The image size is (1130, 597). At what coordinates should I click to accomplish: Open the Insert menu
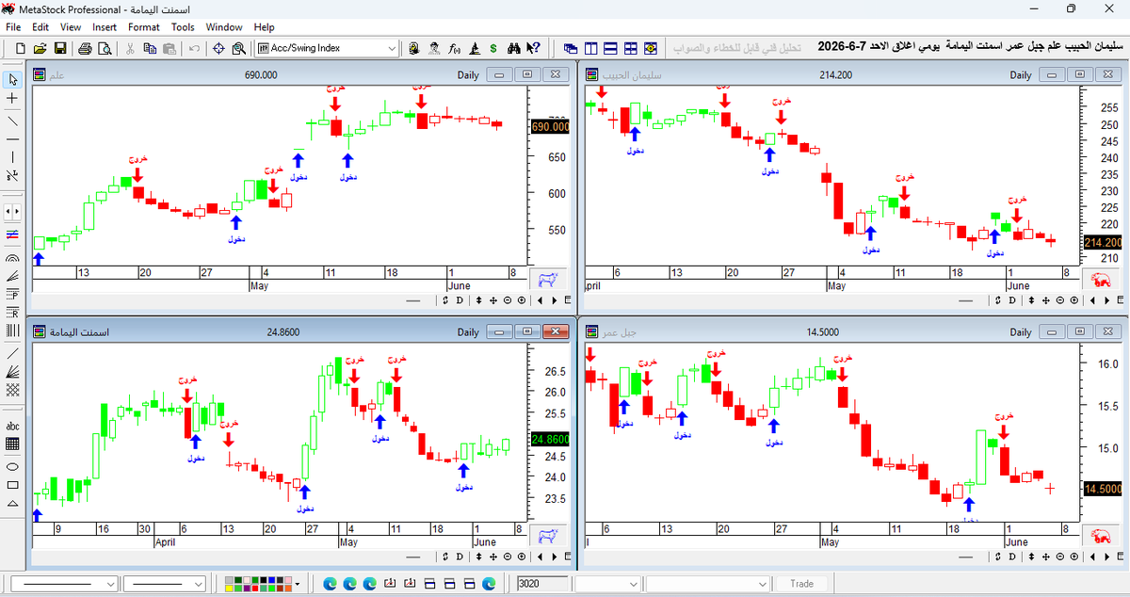click(105, 27)
